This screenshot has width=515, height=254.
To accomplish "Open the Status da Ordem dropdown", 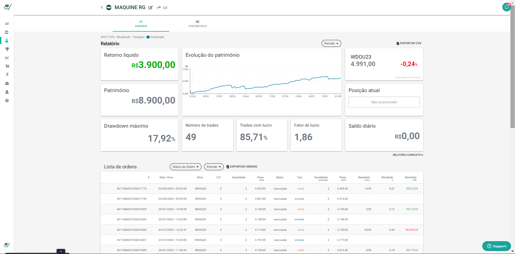I will pos(186,167).
